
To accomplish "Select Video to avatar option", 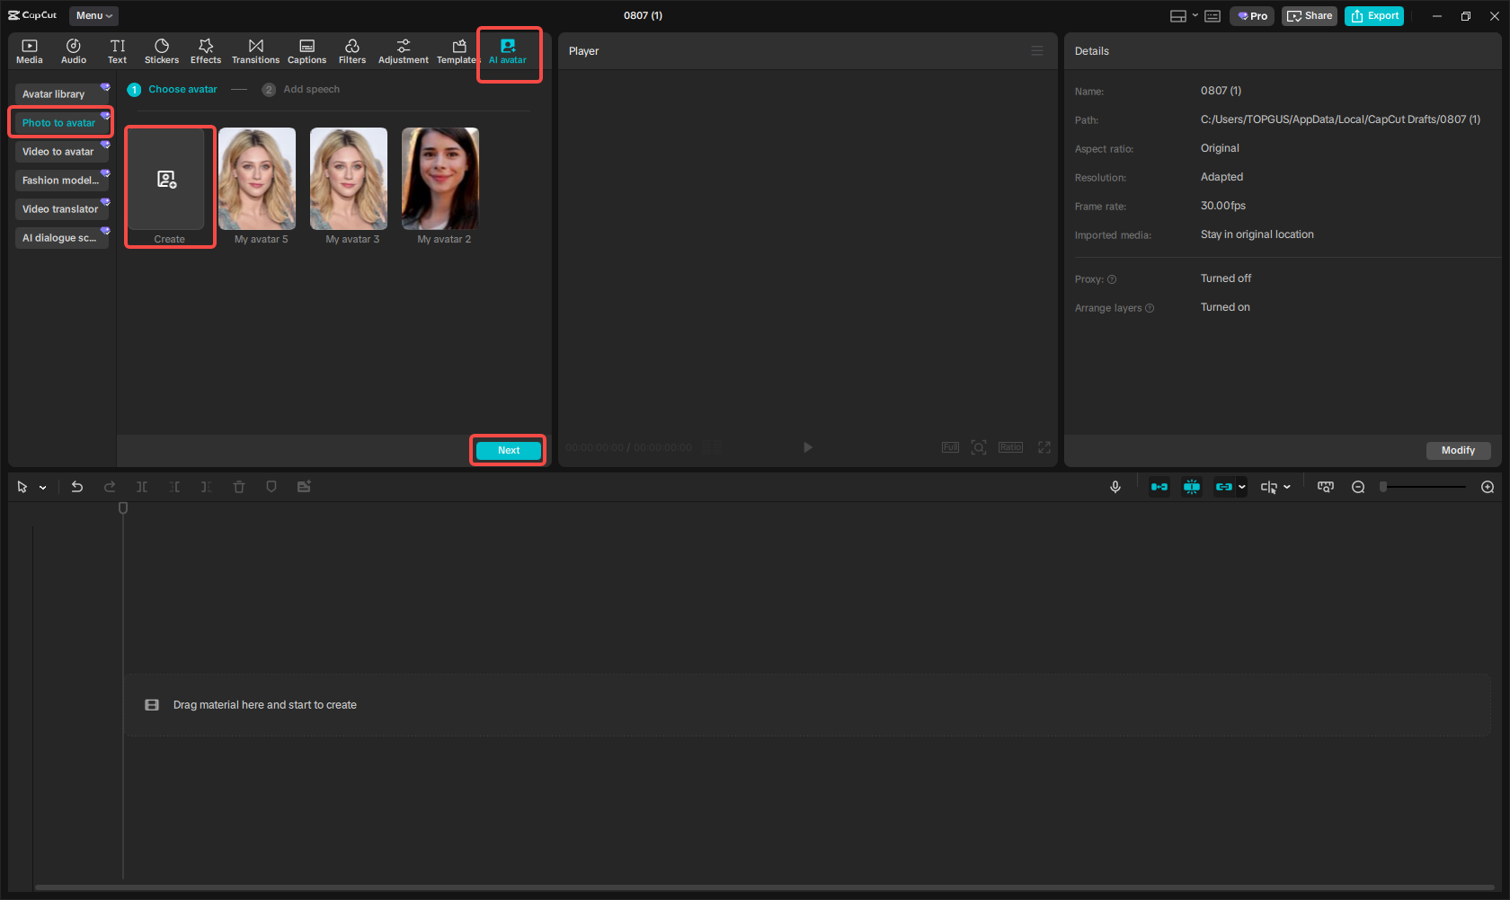I will point(61,152).
